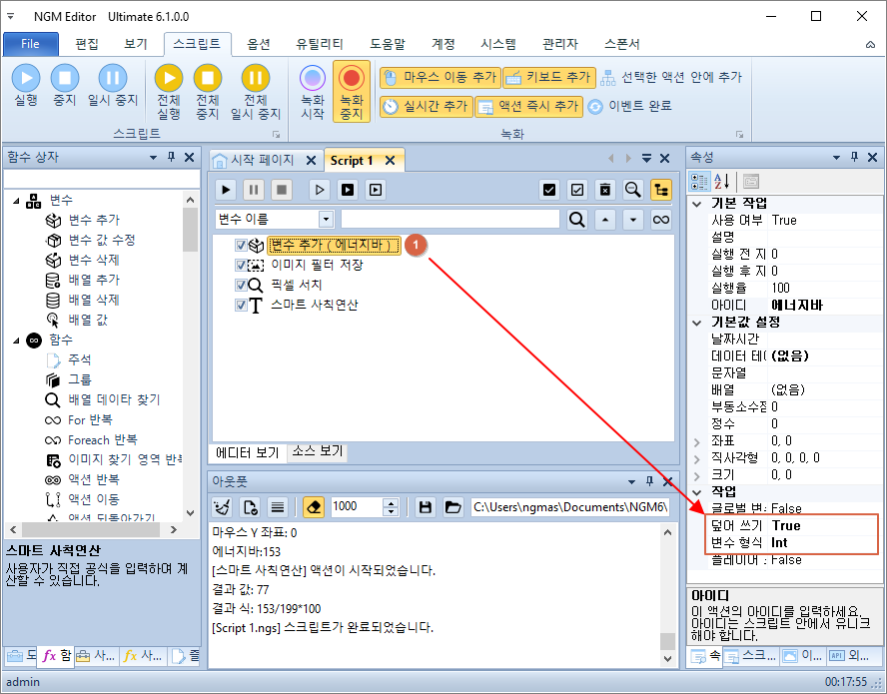The image size is (887, 694).
Task: Collapse the 작업 property group
Action: (697, 492)
